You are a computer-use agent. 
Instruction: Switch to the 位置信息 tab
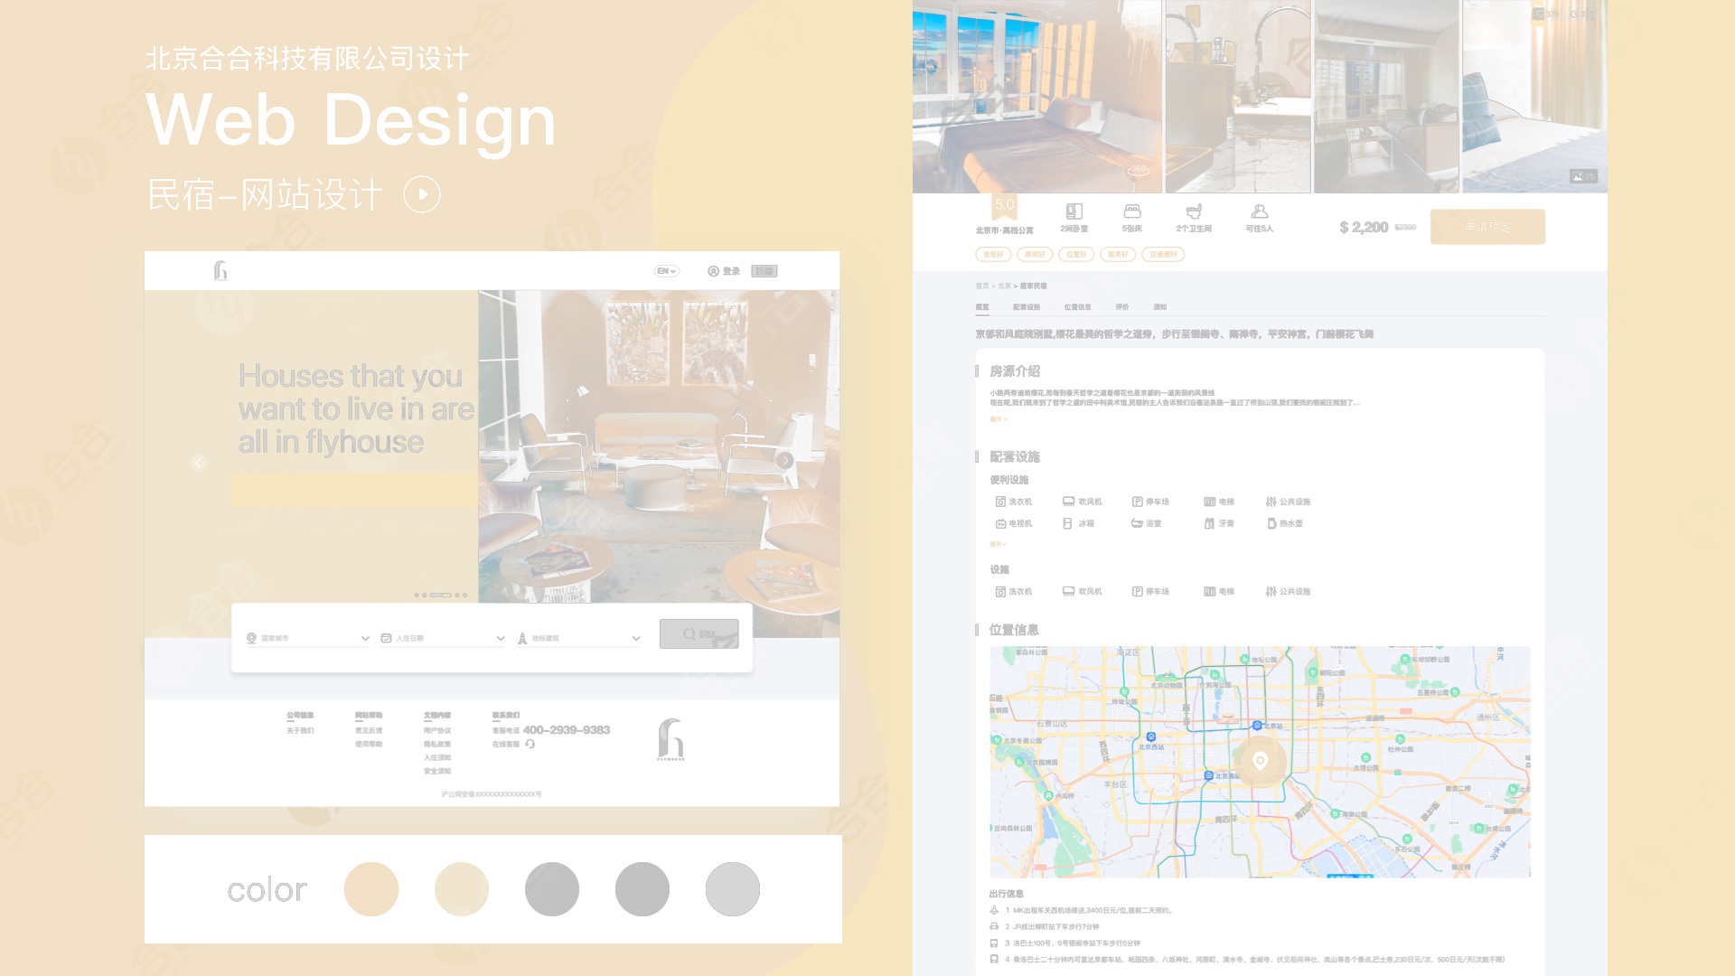[x=1077, y=307]
